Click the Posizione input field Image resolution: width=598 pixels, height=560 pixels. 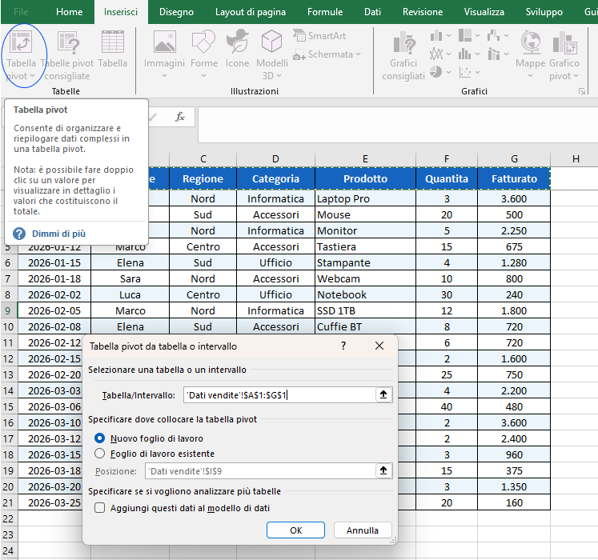click(x=260, y=470)
